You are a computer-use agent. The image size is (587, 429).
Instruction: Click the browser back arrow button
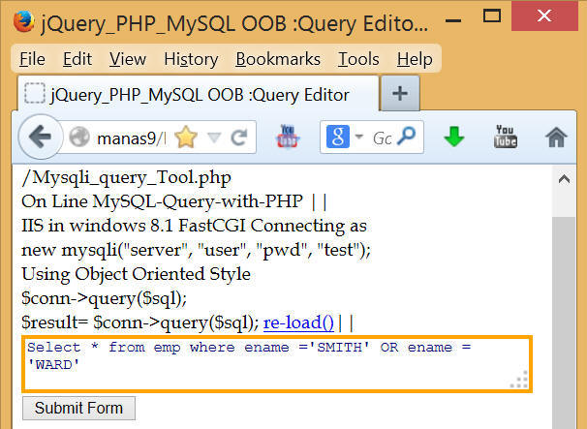(x=39, y=138)
